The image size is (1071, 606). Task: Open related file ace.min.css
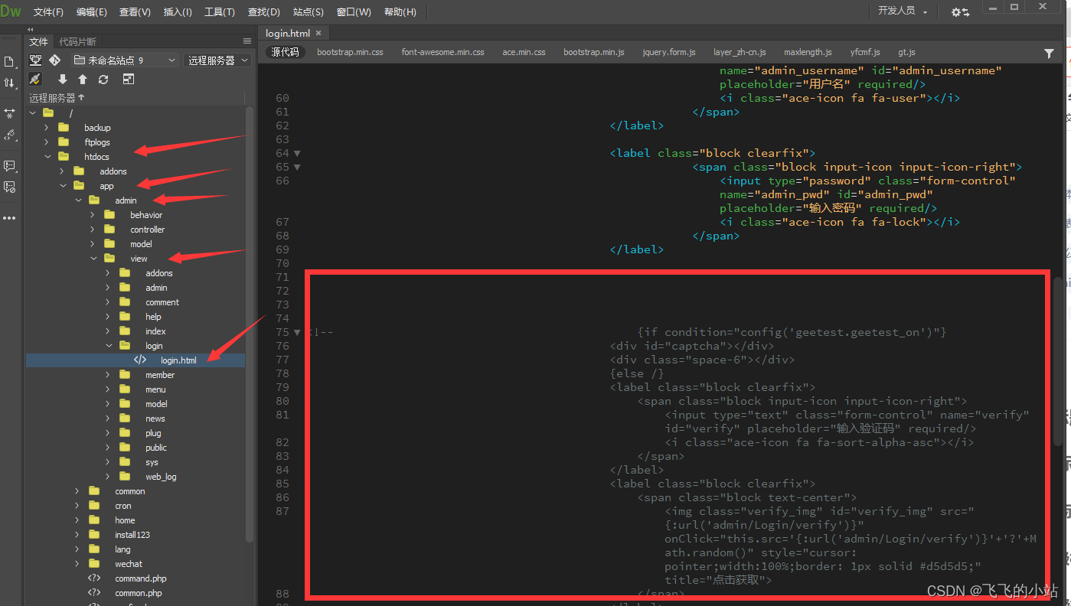point(524,52)
